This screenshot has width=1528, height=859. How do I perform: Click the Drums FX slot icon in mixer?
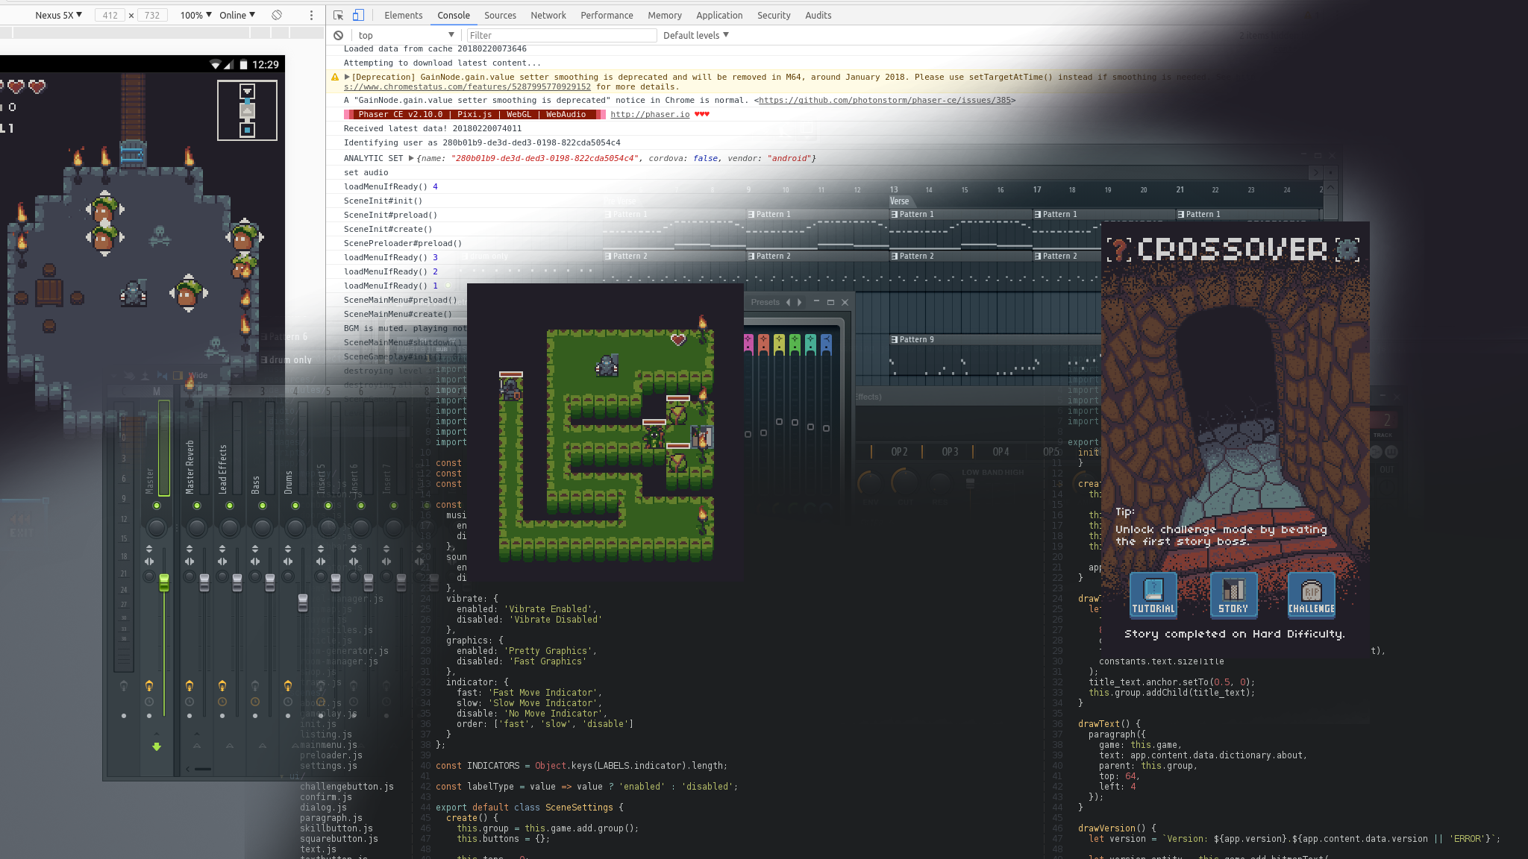coord(288,685)
